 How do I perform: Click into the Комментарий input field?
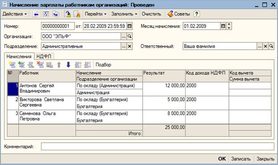158,146
